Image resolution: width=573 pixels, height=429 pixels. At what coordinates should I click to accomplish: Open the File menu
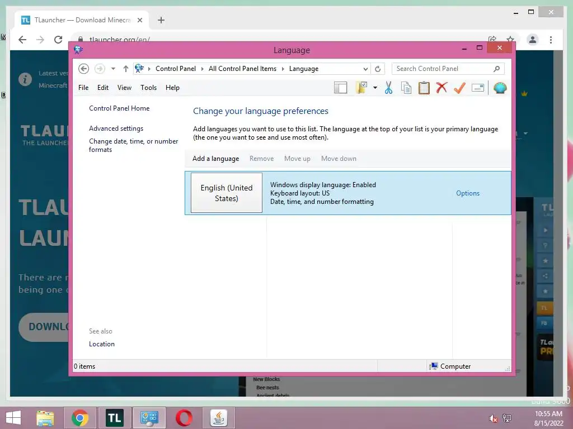tap(83, 88)
